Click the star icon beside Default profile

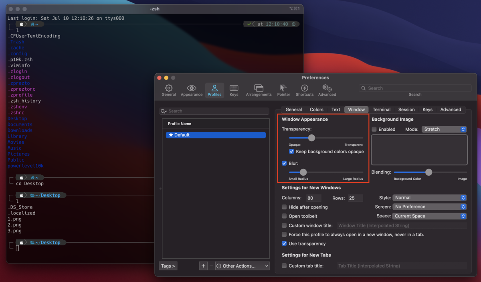pos(171,135)
